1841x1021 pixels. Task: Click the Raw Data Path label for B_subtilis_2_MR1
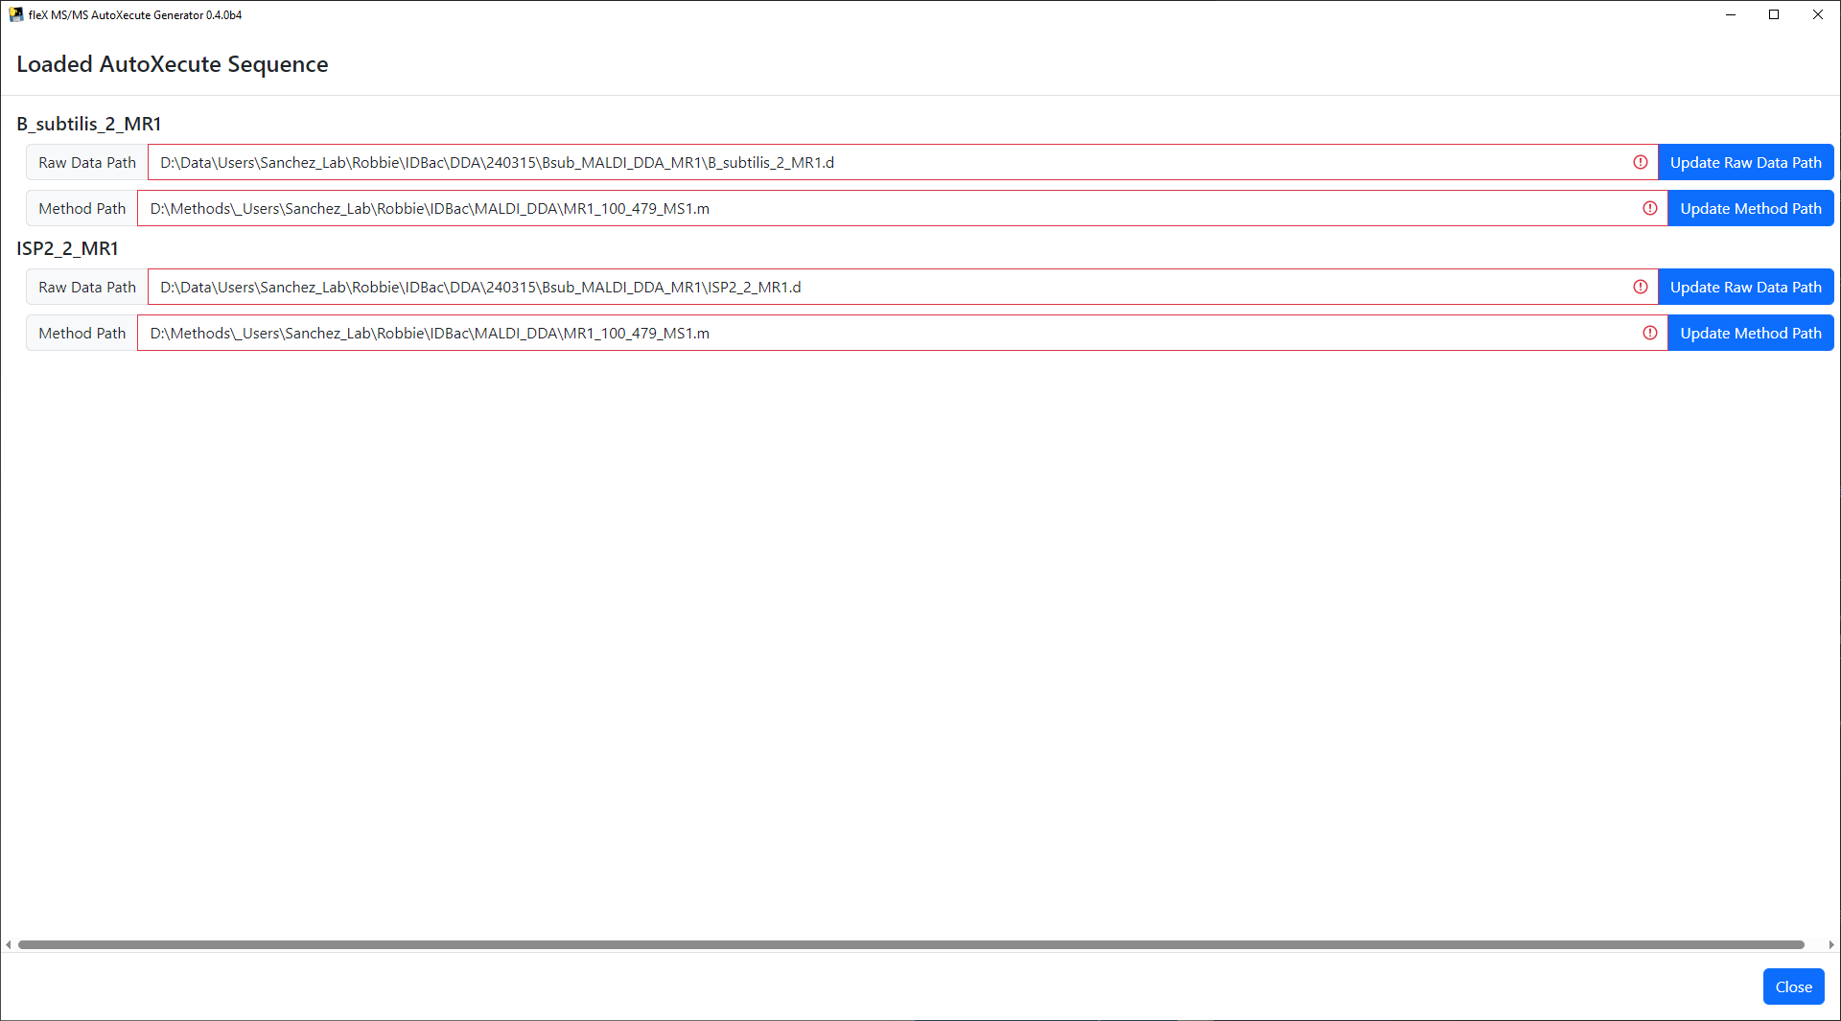click(86, 162)
